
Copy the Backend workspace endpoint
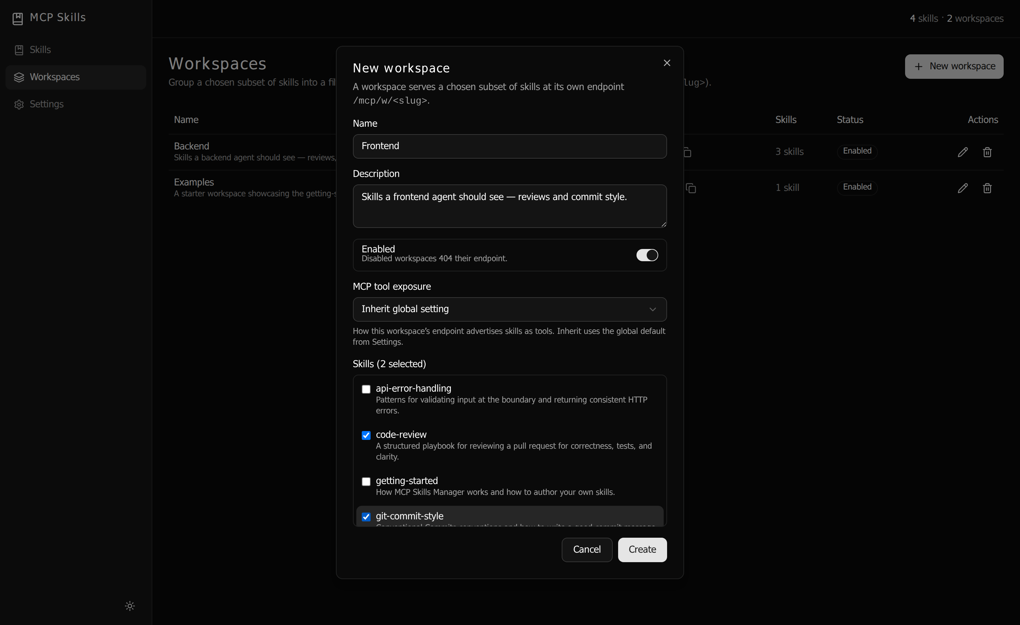pyautogui.click(x=687, y=152)
